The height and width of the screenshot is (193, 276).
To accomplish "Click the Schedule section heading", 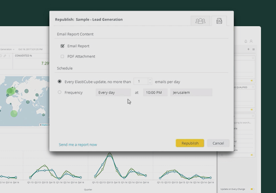I will 64,68.
